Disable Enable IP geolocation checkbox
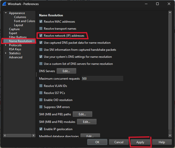The width and height of the screenshot is (175, 148). click(41, 129)
